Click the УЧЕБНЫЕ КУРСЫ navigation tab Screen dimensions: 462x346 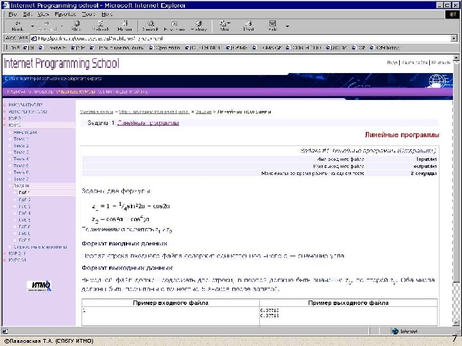coord(76,92)
